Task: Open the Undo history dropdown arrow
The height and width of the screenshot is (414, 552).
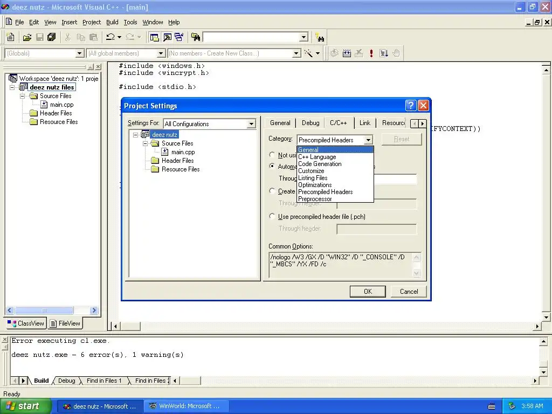Action: click(119, 37)
